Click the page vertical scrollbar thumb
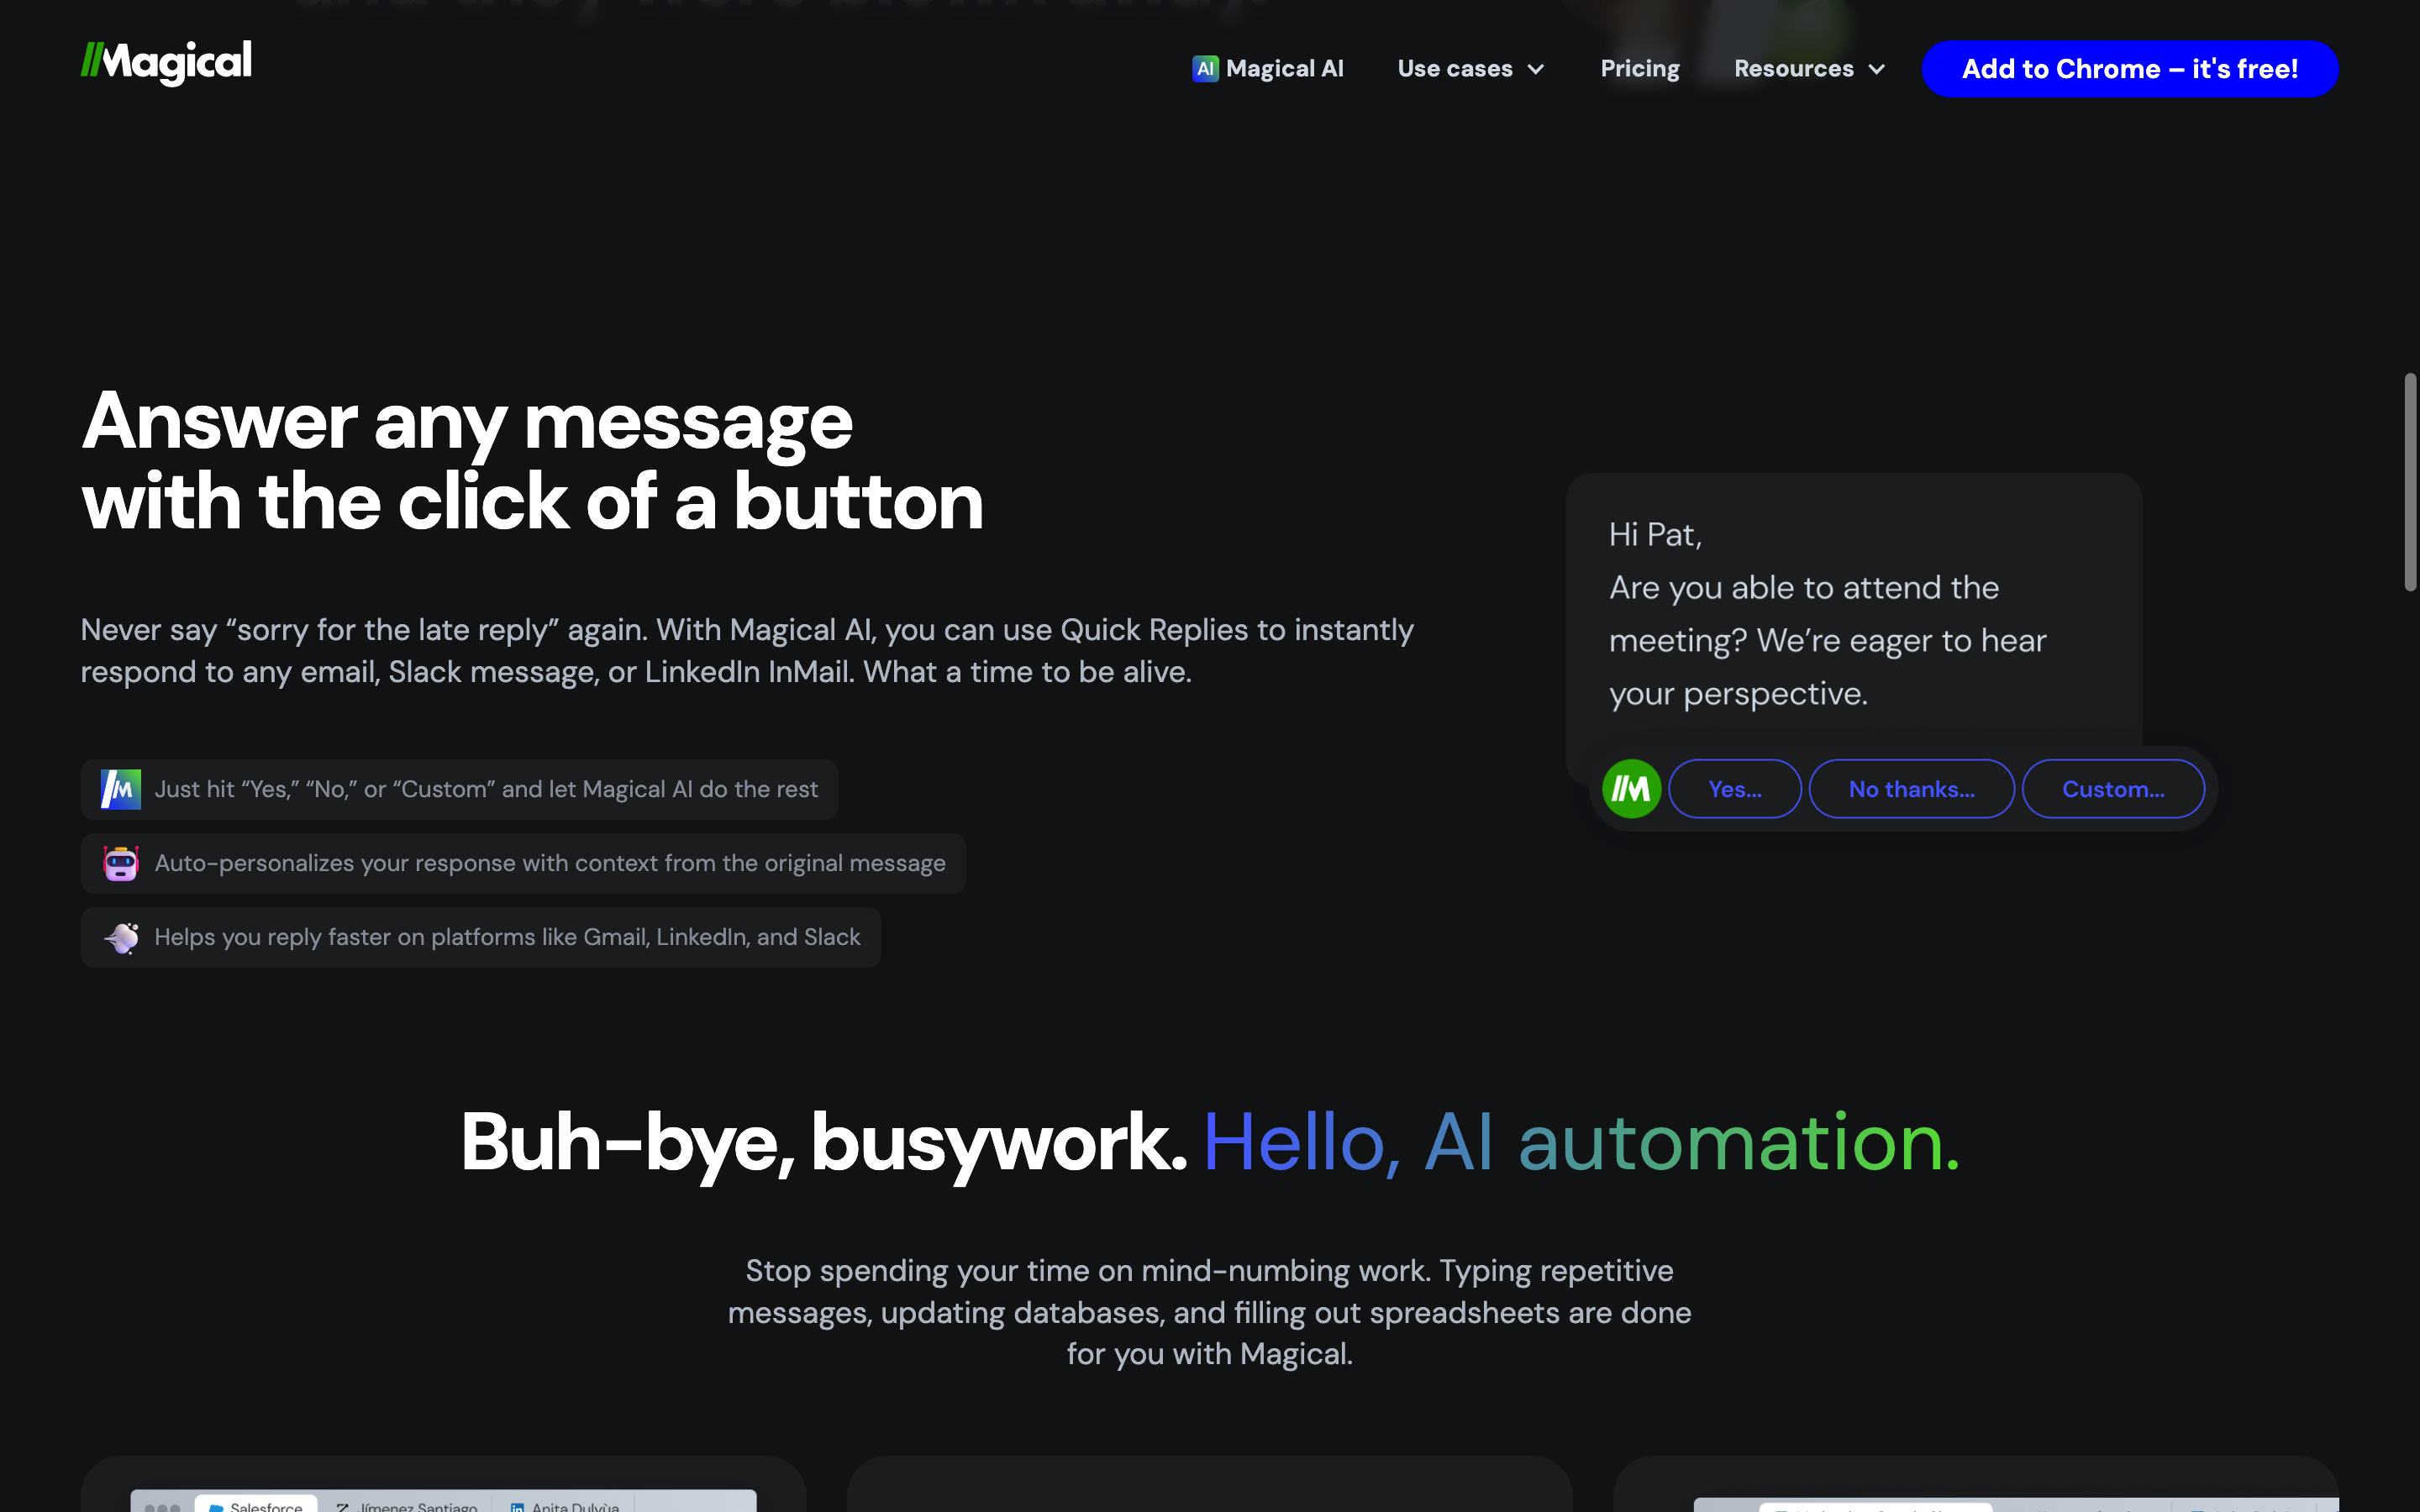Screen dimensions: 2420x1512 [x=2410, y=482]
